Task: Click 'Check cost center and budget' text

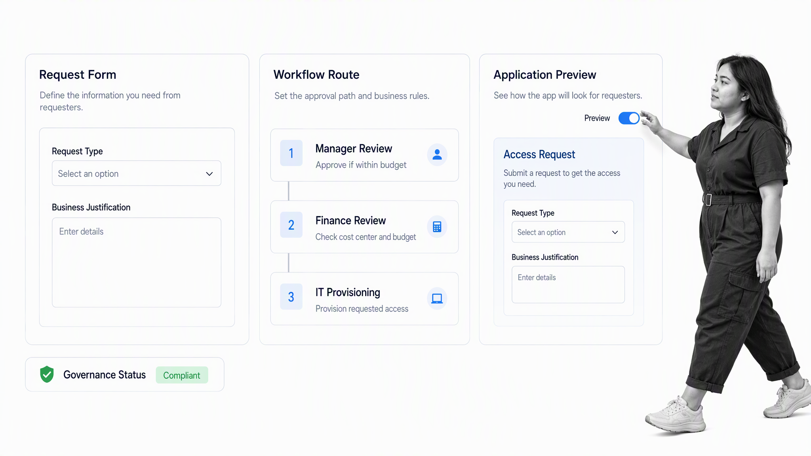Action: tap(366, 237)
